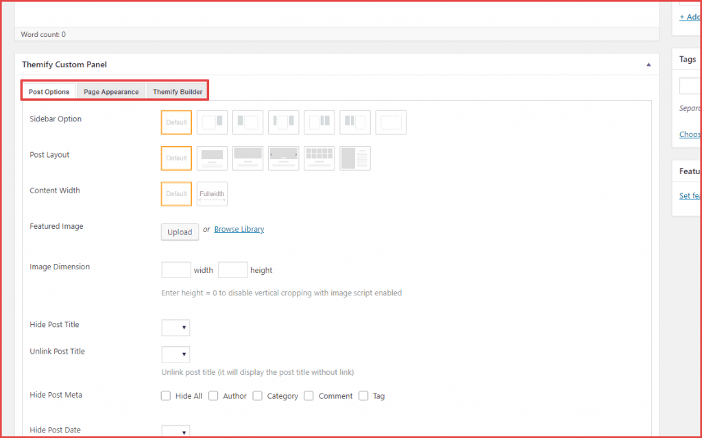
Task: Check the Tag meta checkbox
Action: [363, 396]
